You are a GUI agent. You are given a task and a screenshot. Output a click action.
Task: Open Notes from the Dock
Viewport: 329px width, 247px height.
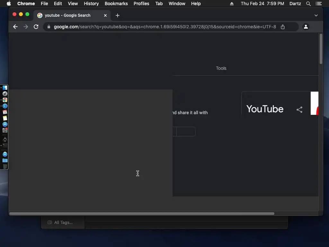(5, 118)
